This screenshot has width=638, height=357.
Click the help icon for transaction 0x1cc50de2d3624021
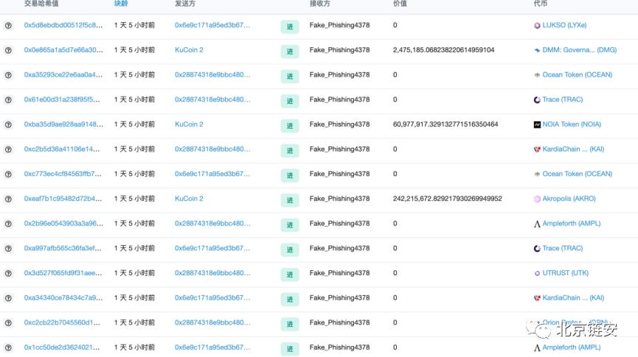(x=8, y=347)
